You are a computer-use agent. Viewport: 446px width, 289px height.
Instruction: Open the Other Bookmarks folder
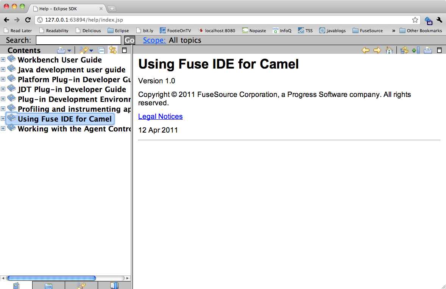coord(421,30)
